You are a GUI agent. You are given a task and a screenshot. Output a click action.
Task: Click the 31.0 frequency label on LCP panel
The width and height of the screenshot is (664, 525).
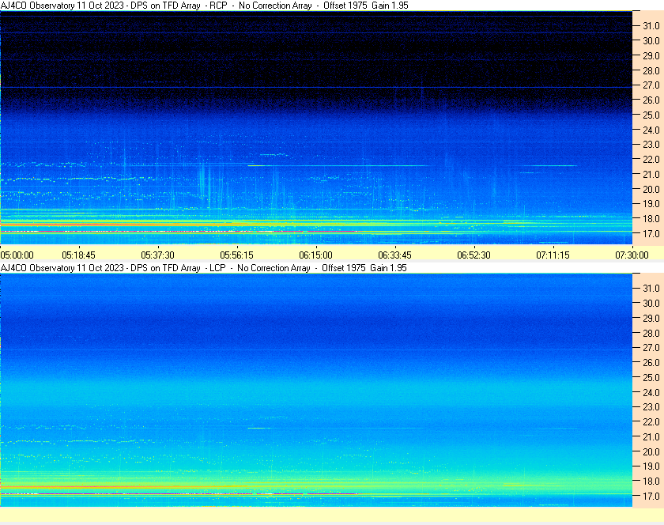point(651,288)
